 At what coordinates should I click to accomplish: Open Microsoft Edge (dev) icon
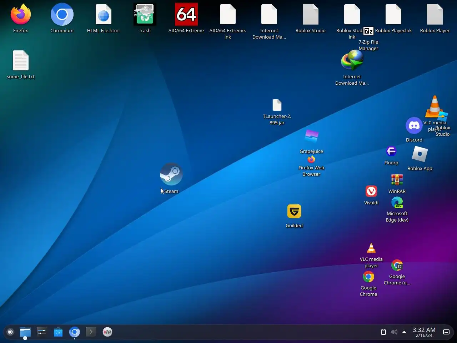(x=397, y=203)
